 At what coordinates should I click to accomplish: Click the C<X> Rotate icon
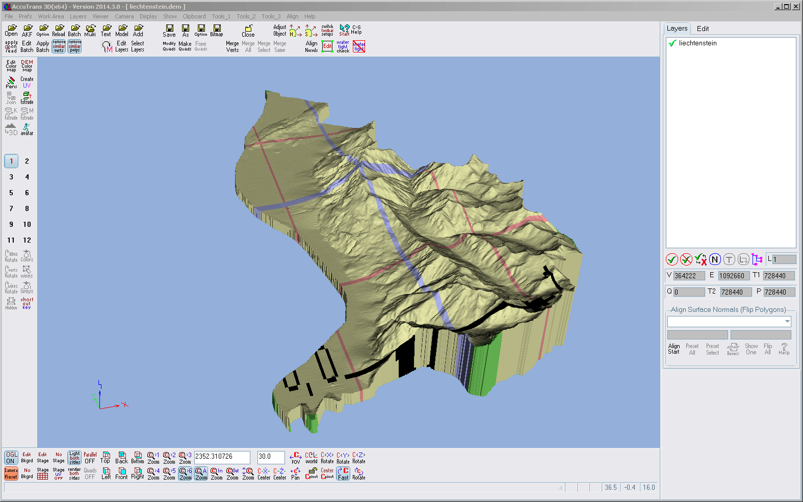(x=327, y=457)
